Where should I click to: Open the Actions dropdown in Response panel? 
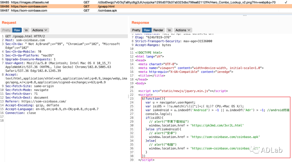[182, 30]
